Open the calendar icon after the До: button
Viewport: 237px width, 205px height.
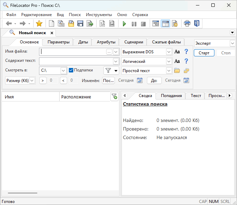point(186,81)
